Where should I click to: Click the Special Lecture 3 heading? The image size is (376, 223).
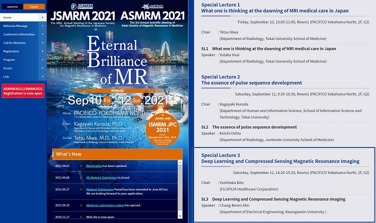pyautogui.click(x=221, y=155)
